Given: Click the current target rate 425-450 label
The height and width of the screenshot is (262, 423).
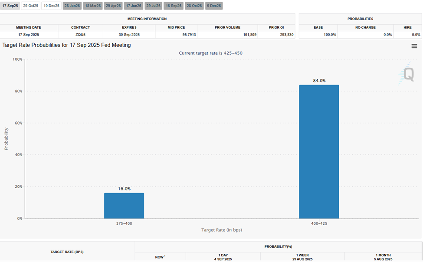Looking at the screenshot, I should (211, 53).
